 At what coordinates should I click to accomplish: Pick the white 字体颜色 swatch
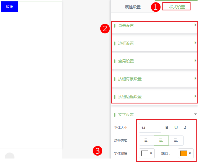[145, 153]
